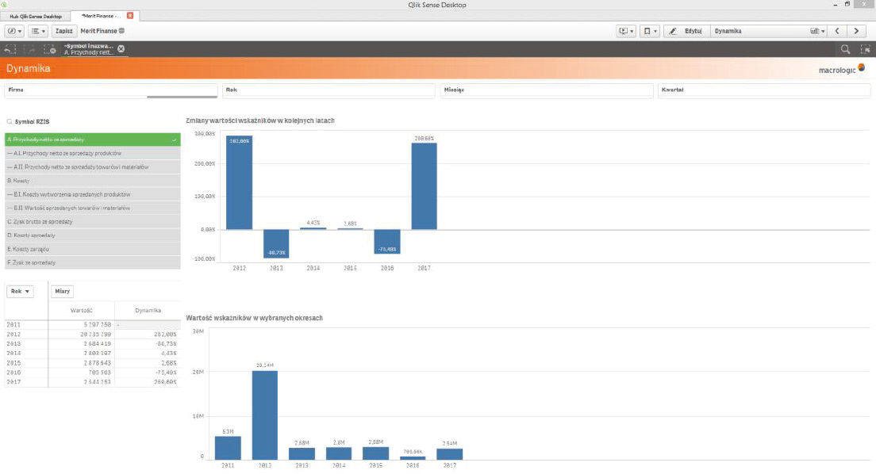The width and height of the screenshot is (876, 474).
Task: Switch to Hub Qlik Sense Desktop tab
Action: (35, 16)
